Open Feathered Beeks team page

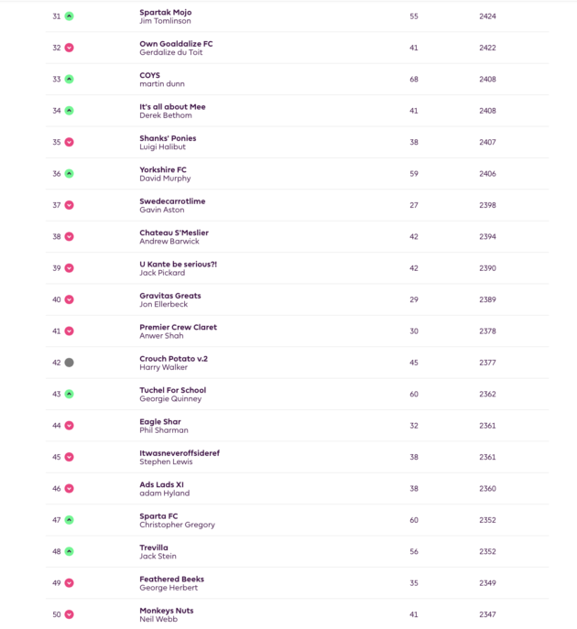pyautogui.click(x=172, y=579)
